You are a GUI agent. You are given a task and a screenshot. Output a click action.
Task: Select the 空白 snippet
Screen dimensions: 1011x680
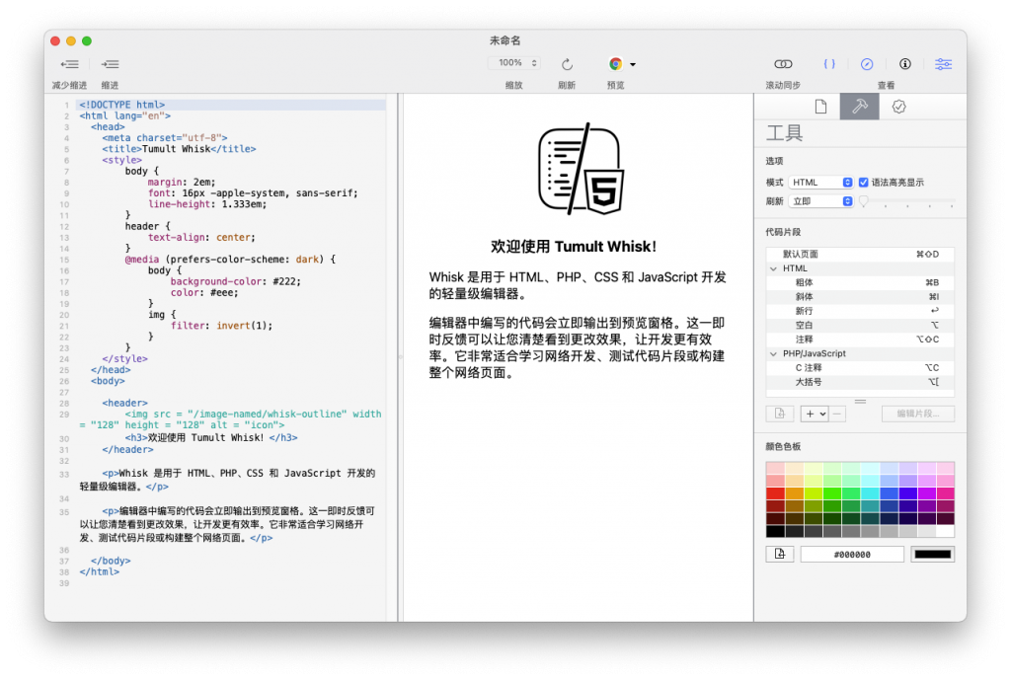pyautogui.click(x=860, y=325)
